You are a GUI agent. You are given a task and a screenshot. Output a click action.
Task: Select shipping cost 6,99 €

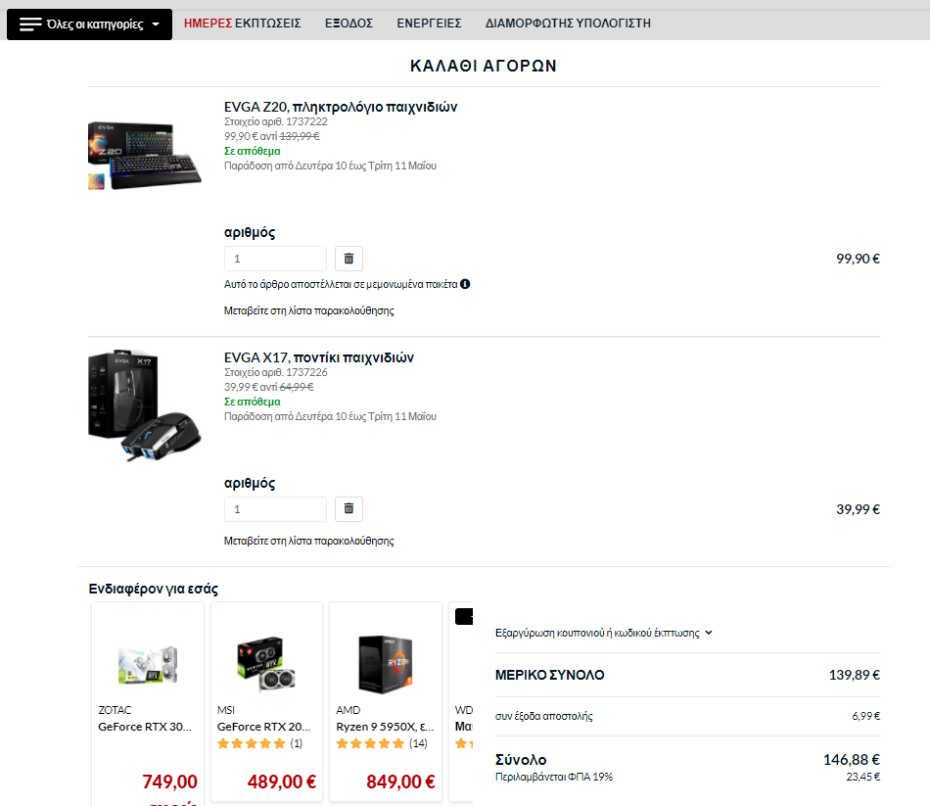(x=866, y=716)
